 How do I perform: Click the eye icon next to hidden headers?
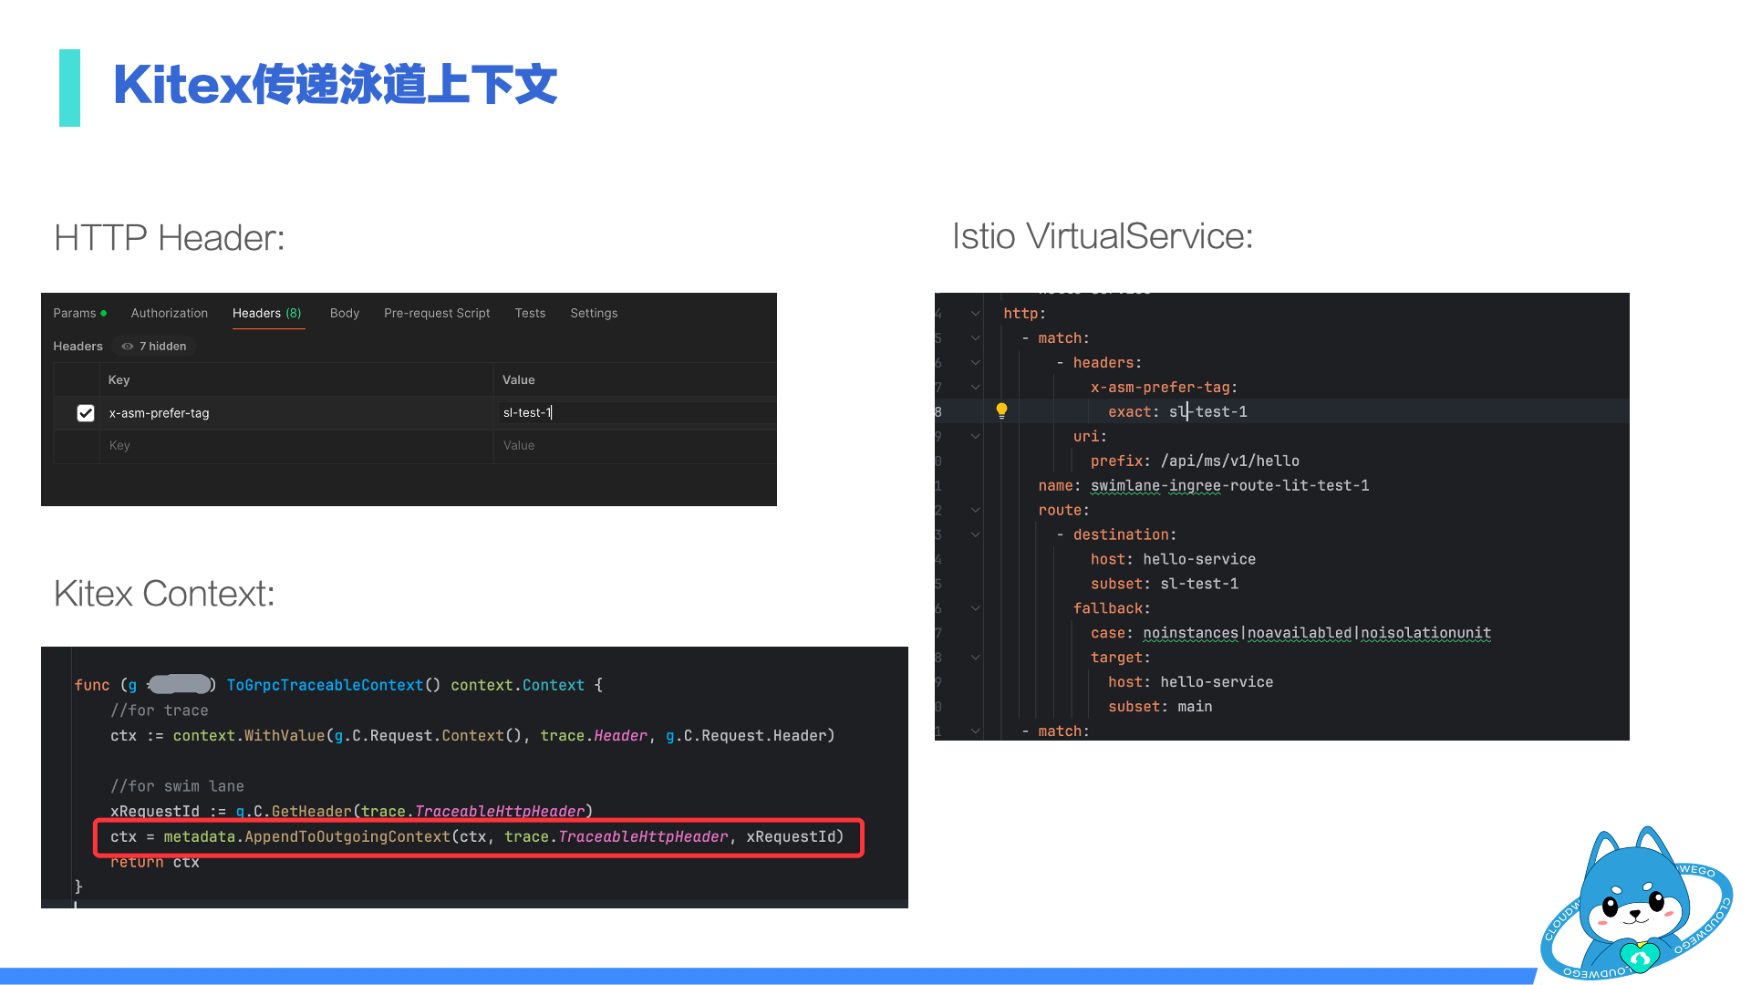pyautogui.click(x=130, y=345)
